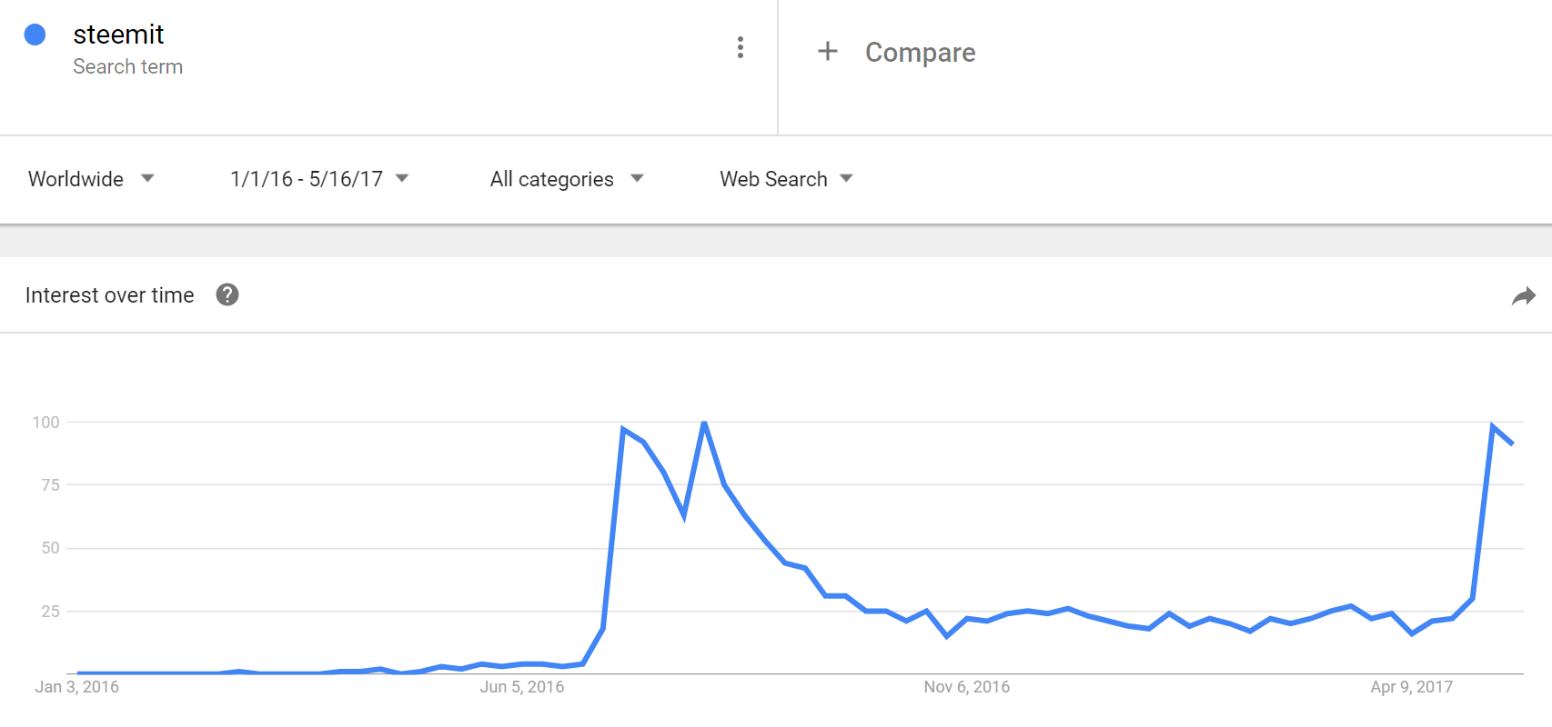Screen dimensions: 1552x727
Task: Click the Jun 5, 2016 axis label
Action: pos(522,687)
